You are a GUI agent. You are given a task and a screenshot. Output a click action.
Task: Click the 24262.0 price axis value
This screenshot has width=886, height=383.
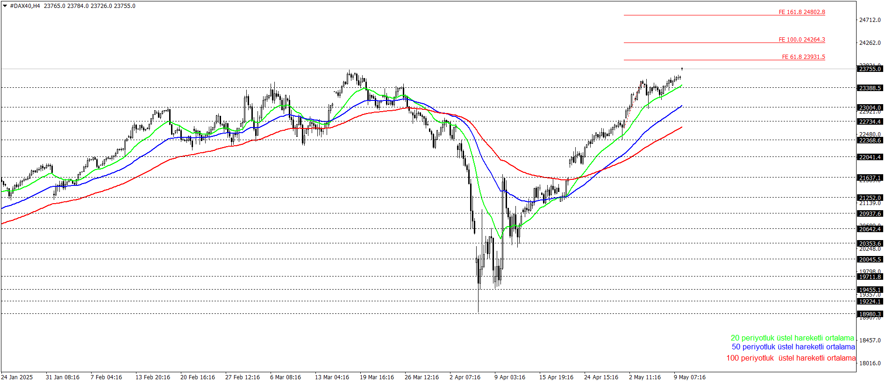pyautogui.click(x=870, y=43)
